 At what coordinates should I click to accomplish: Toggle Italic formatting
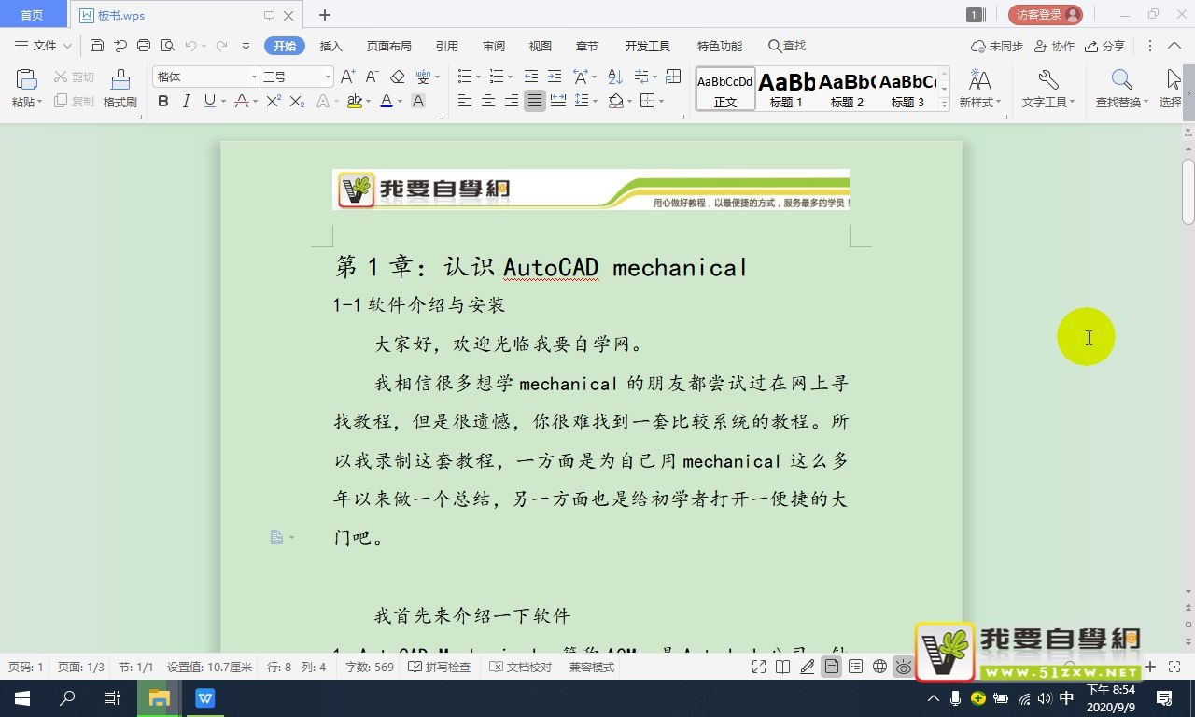(x=186, y=101)
